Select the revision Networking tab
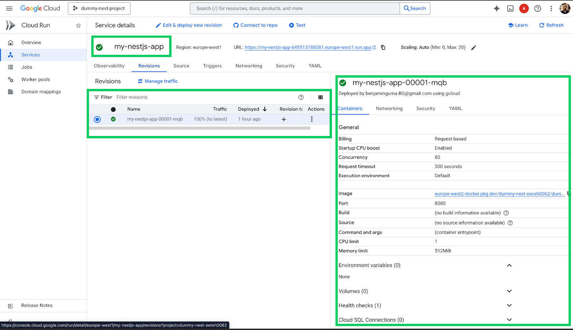The image size is (573, 330). click(x=389, y=108)
